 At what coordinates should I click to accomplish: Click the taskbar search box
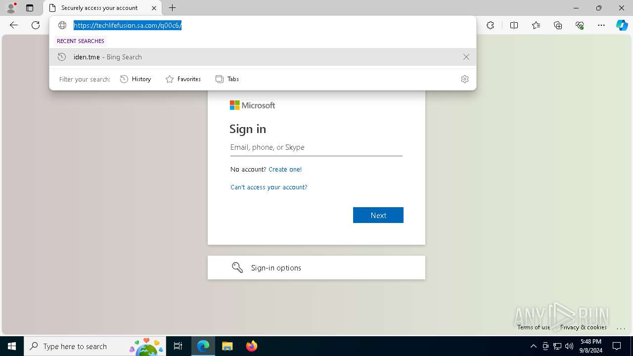(x=96, y=346)
